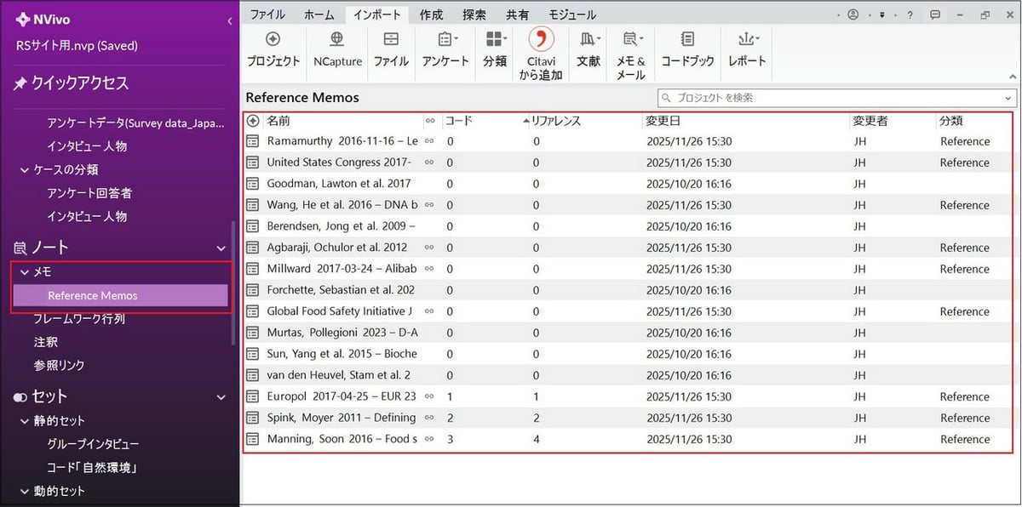Expand the 動的セット tree node

(24, 490)
